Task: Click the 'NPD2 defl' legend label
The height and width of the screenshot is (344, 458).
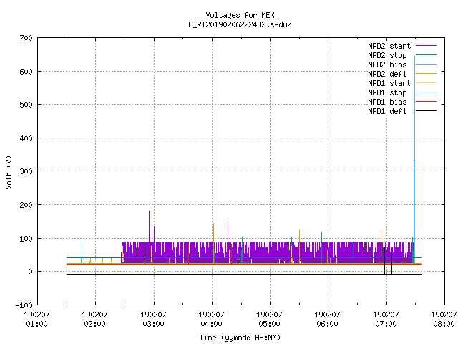Action: (387, 74)
